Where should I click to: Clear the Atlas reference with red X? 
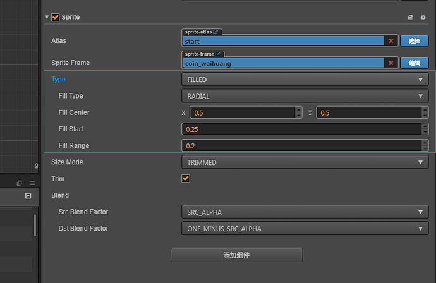[x=391, y=41]
